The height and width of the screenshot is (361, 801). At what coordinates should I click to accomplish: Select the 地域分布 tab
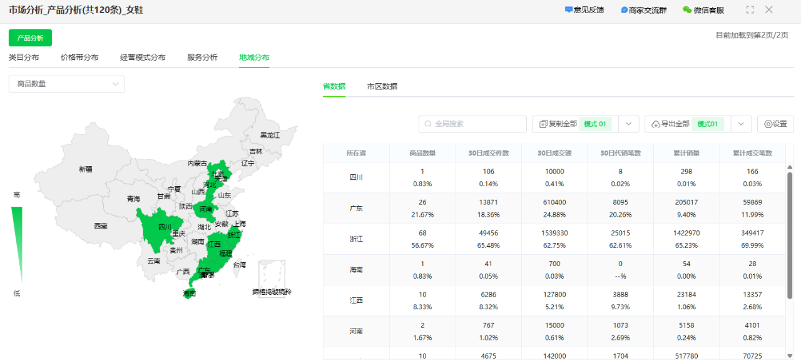pos(254,57)
